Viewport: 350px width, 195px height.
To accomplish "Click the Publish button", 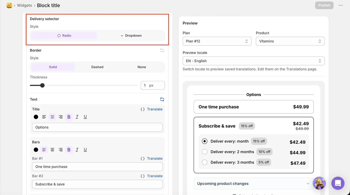I will click(x=324, y=5).
